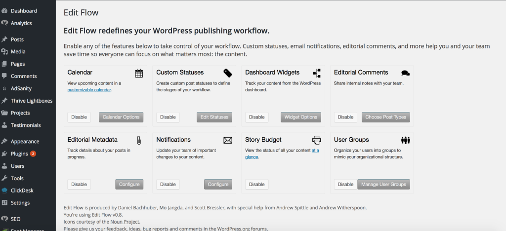Image resolution: width=506 pixels, height=231 pixels.
Task: Click the speech bubbles Editorial Comments icon
Action: point(406,73)
